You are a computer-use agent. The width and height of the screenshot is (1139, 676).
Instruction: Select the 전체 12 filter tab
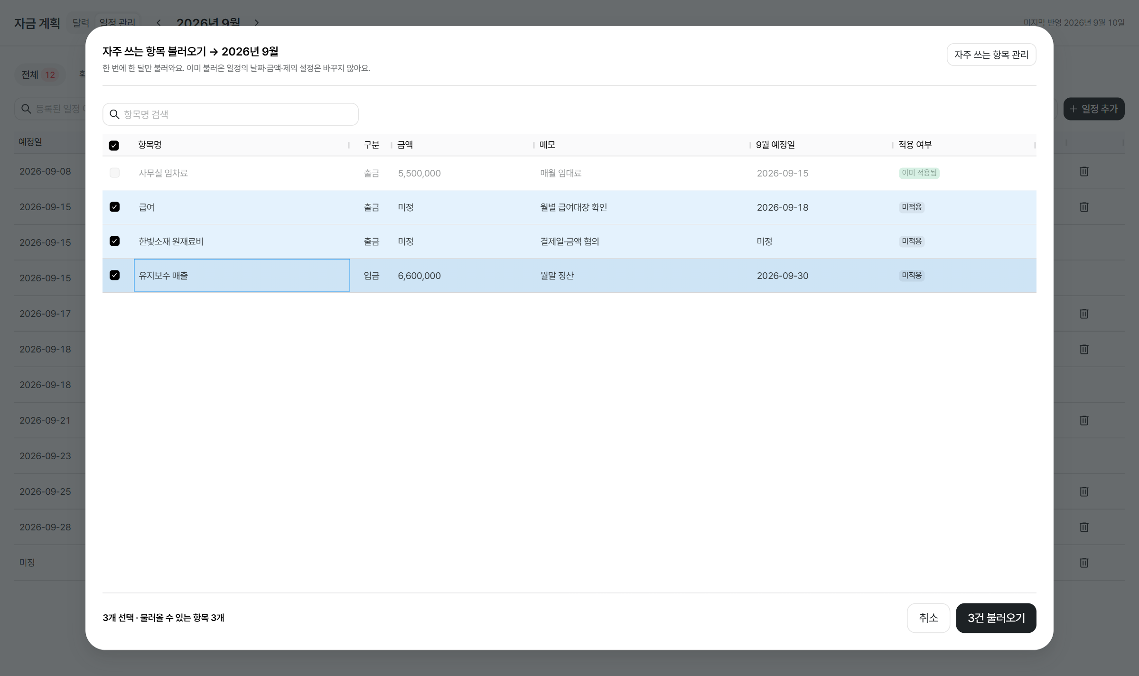pos(39,74)
